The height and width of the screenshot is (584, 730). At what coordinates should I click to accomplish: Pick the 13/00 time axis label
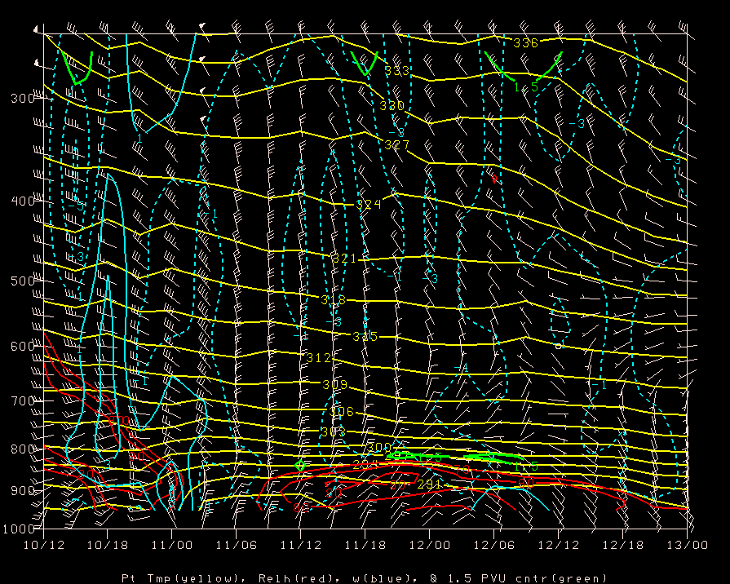(x=687, y=544)
